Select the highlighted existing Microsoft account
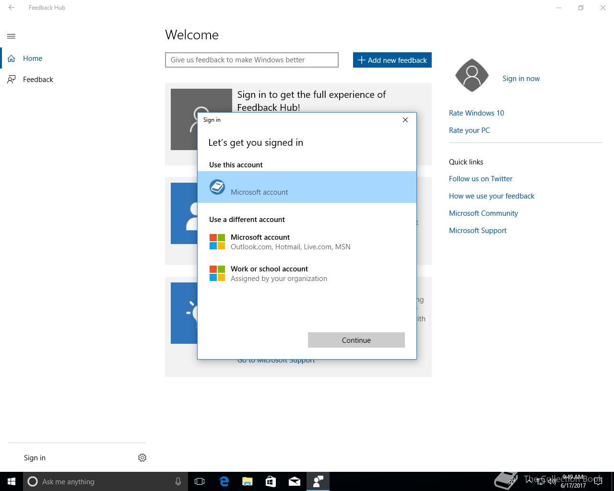Image resolution: width=614 pixels, height=491 pixels. pos(307,187)
